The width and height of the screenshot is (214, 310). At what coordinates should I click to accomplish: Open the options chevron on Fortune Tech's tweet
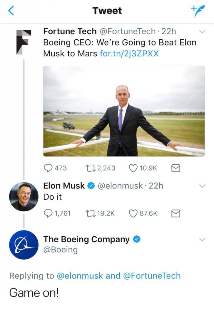202,32
